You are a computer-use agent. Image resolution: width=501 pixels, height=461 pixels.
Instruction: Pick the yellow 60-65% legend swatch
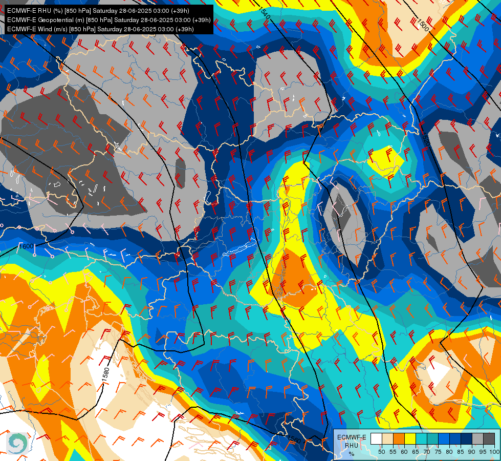tap(410, 438)
